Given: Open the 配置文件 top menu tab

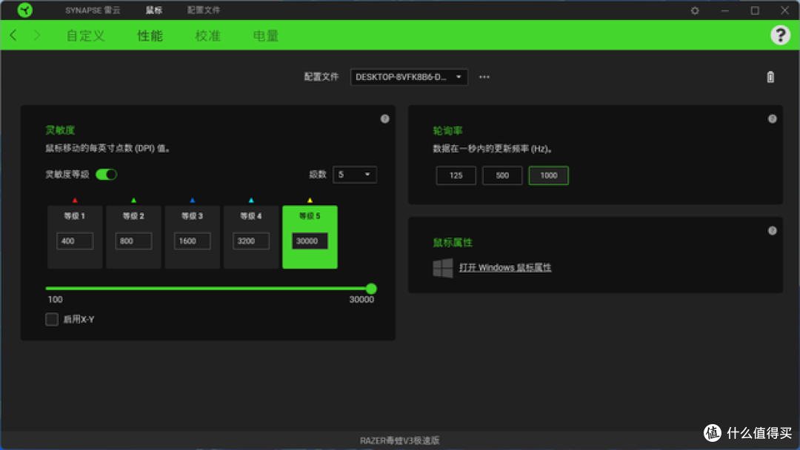Looking at the screenshot, I should coord(204,10).
